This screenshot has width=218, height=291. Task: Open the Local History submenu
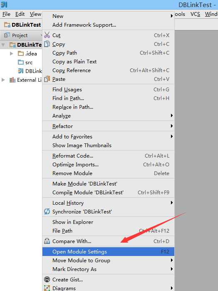(x=108, y=203)
